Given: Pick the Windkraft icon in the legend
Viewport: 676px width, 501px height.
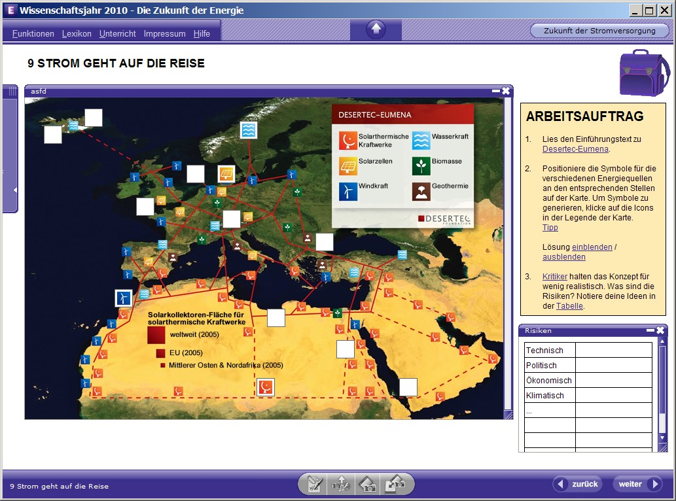Looking at the screenshot, I should [347, 191].
